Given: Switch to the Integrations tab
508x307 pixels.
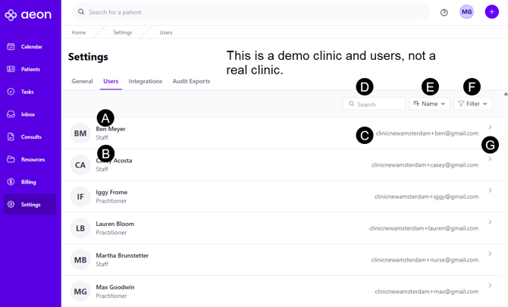Looking at the screenshot, I should coord(145,81).
